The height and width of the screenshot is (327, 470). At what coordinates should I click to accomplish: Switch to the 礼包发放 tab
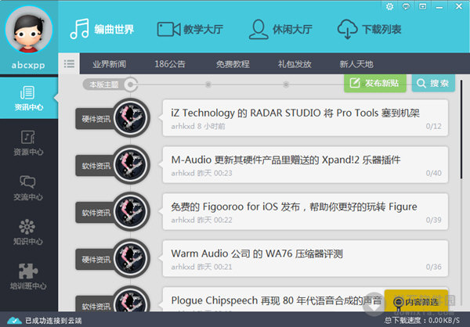coord(295,64)
